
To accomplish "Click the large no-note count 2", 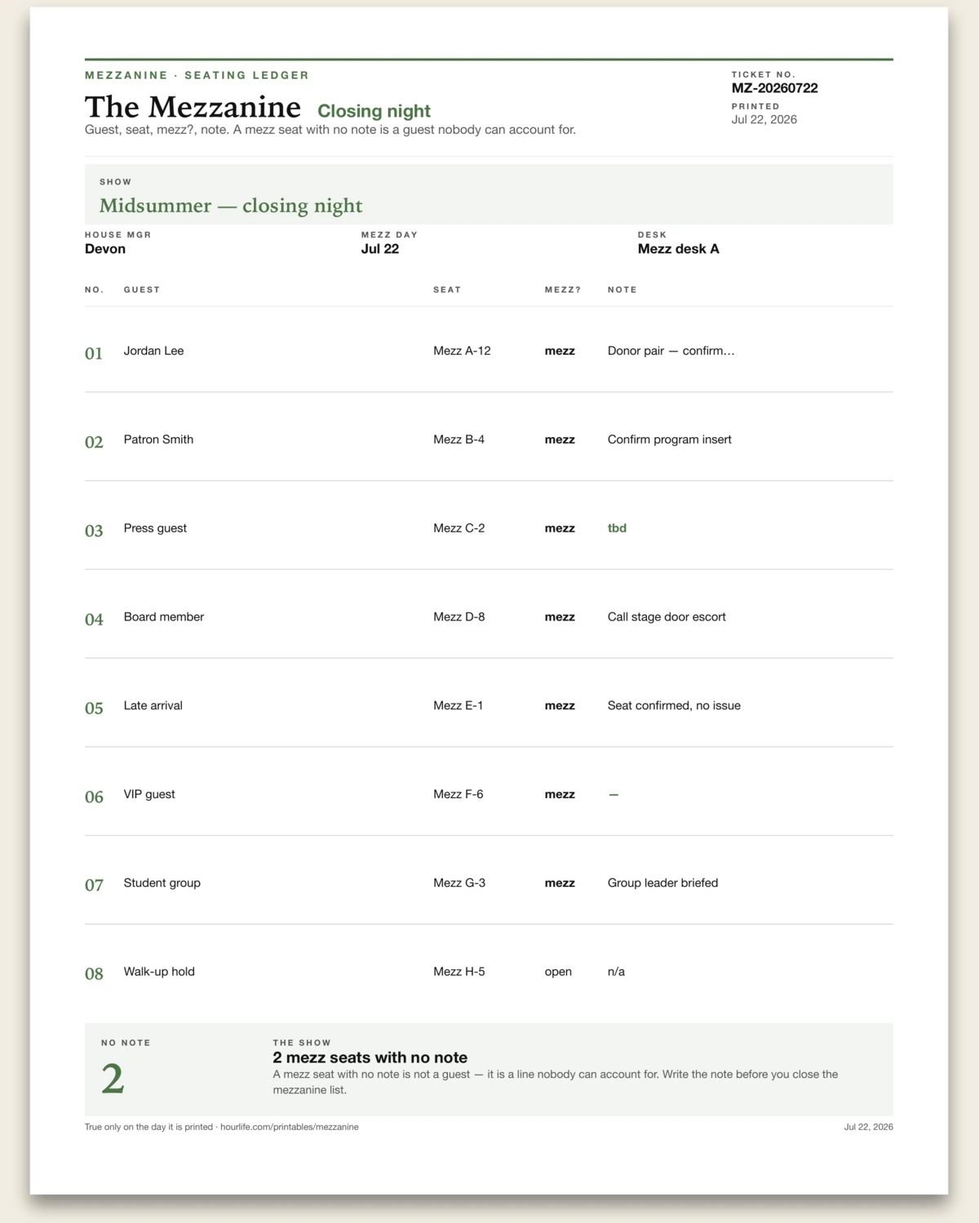I will (x=113, y=1079).
